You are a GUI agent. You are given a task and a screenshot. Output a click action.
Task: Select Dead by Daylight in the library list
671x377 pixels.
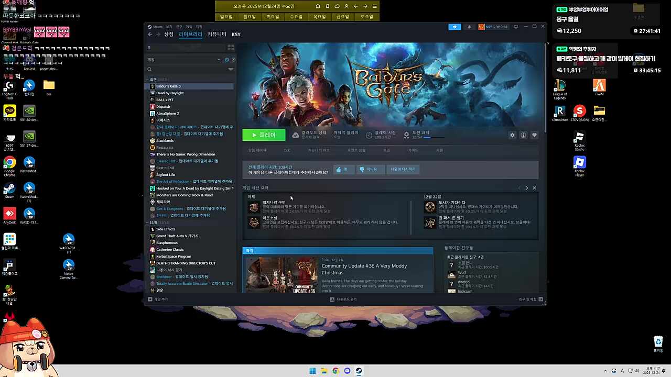[170, 93]
